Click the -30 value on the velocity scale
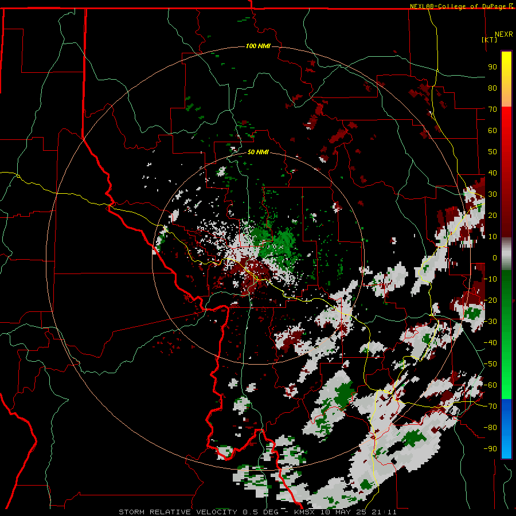Viewport: 516px width, 516px height. tap(490, 322)
